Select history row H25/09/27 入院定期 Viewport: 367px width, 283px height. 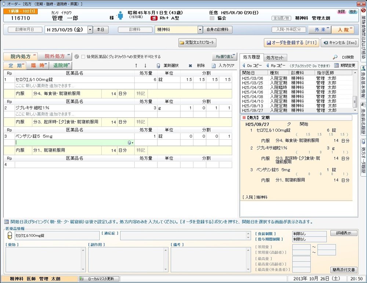coord(296,110)
